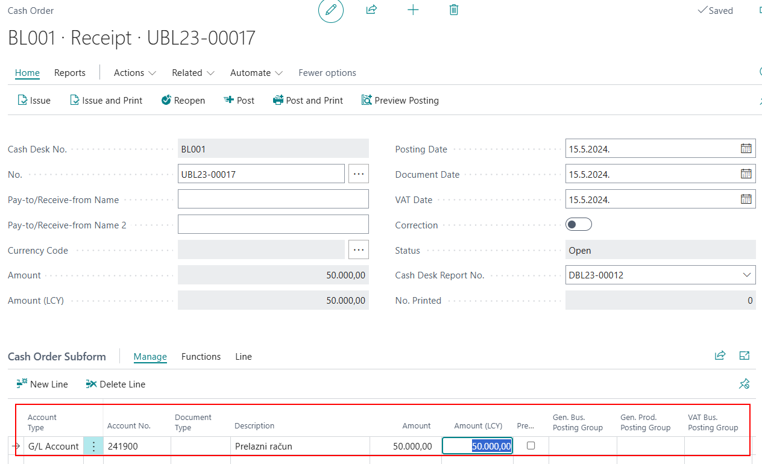This screenshot has width=762, height=464.
Task: Click the trash delete icon
Action: click(x=454, y=10)
